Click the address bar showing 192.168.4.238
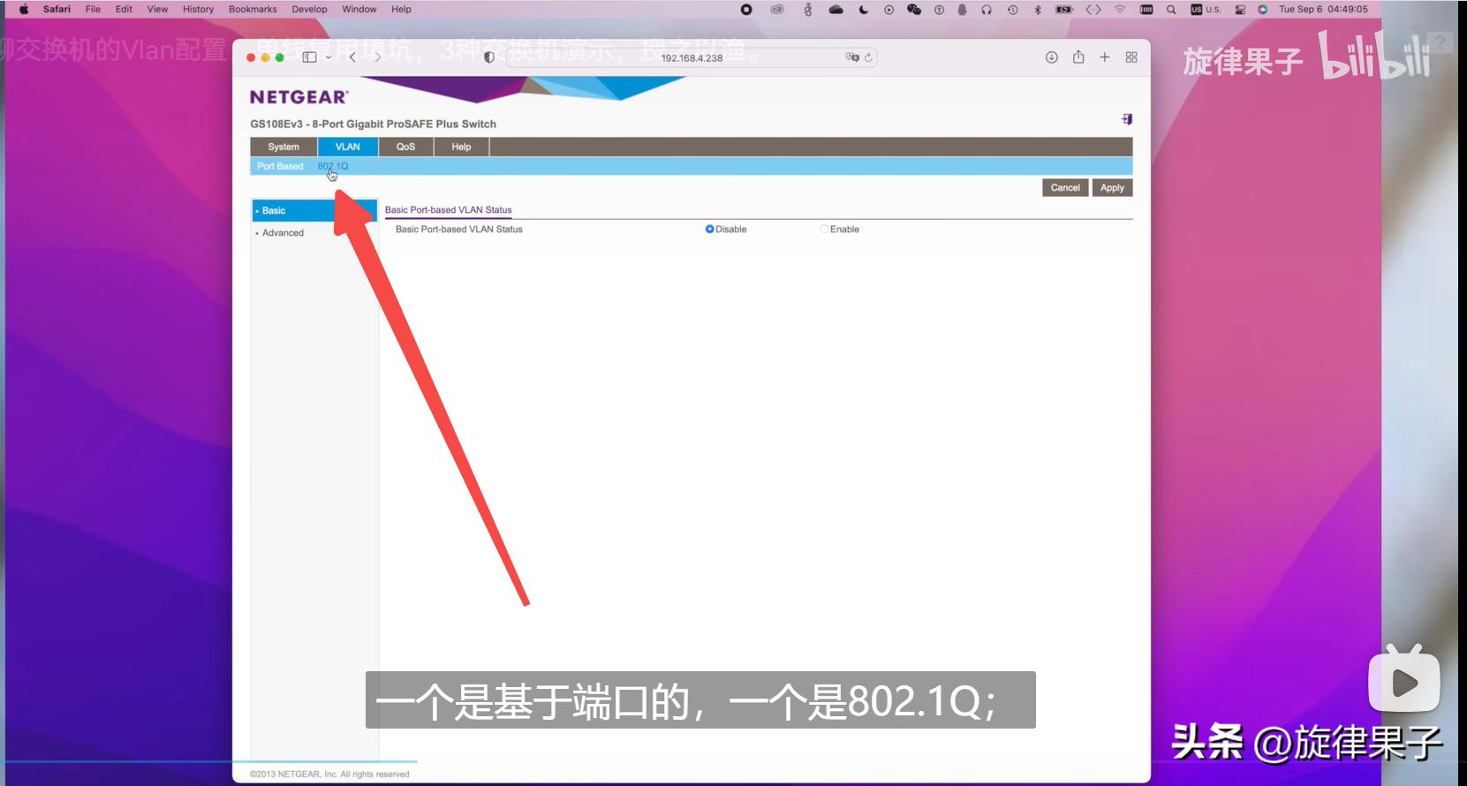 [x=692, y=58]
